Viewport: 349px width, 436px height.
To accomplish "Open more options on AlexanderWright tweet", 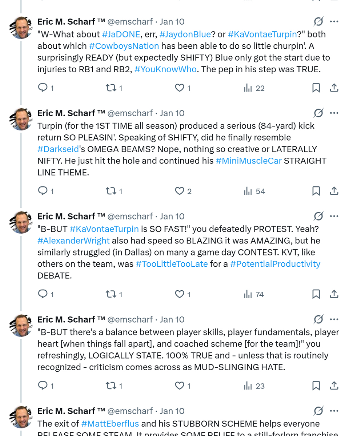I will pyautogui.click(x=334, y=216).
